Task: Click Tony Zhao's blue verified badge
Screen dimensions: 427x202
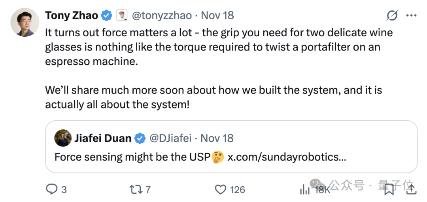Action: [106, 16]
